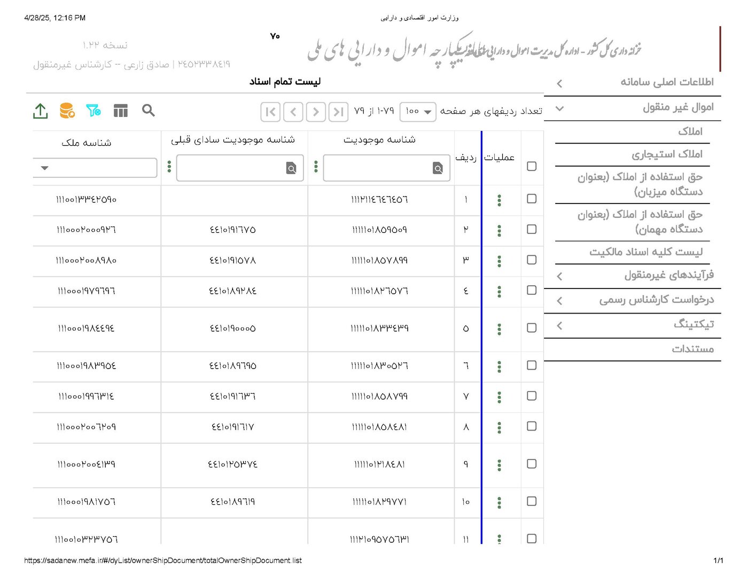This screenshot has height=578, width=748.
Task: Open the املاک استیجاری menu item
Action: point(667,154)
